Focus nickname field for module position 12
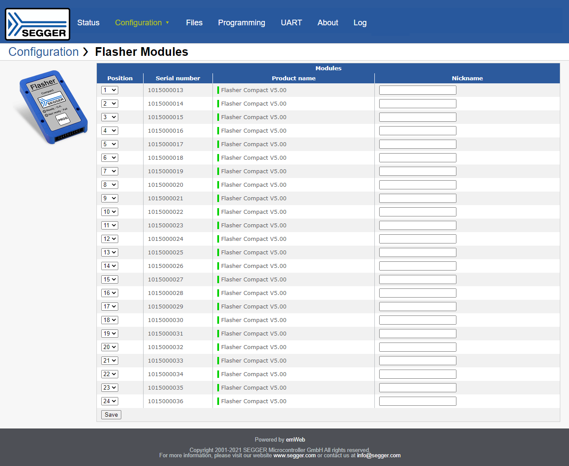Screen dimensions: 569x466 click(x=417, y=239)
